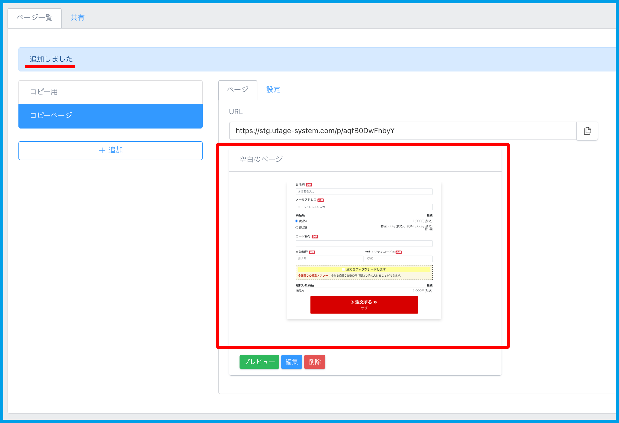Screen dimensions: 619x423
Task: Switch to the ページ一覧 tab
Action: click(x=35, y=18)
